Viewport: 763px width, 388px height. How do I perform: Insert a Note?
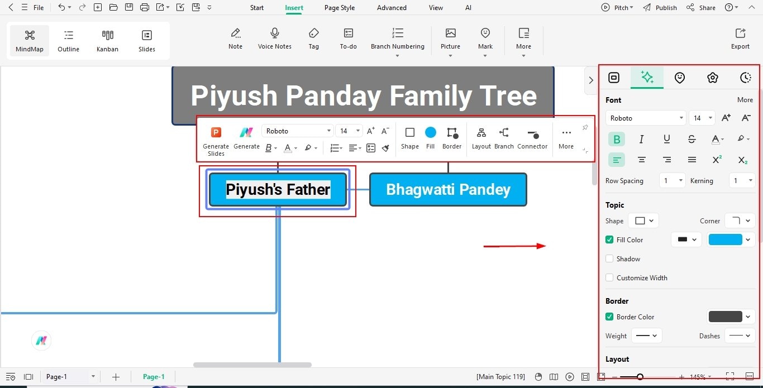click(x=236, y=39)
